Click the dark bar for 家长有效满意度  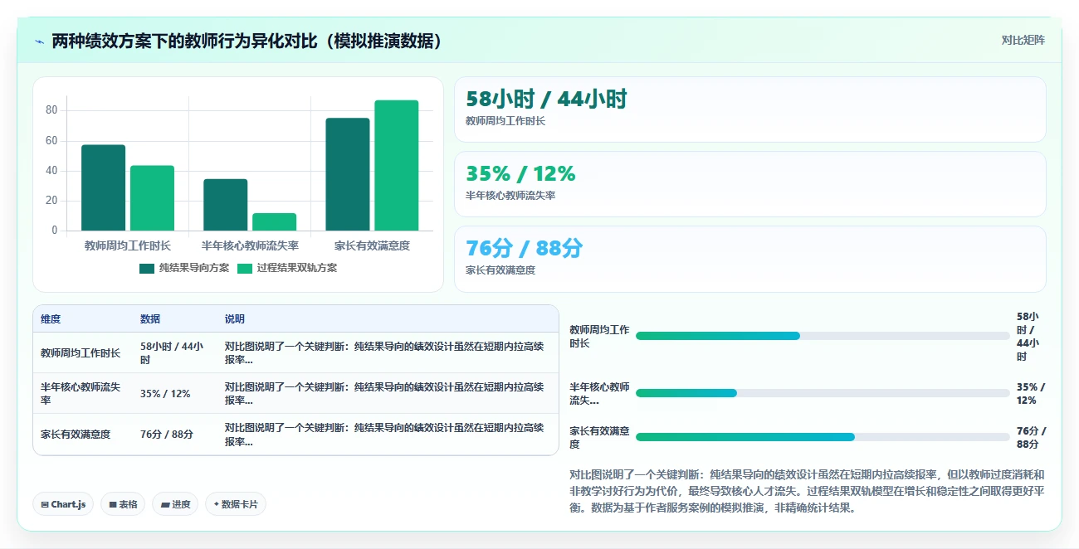[347, 174]
